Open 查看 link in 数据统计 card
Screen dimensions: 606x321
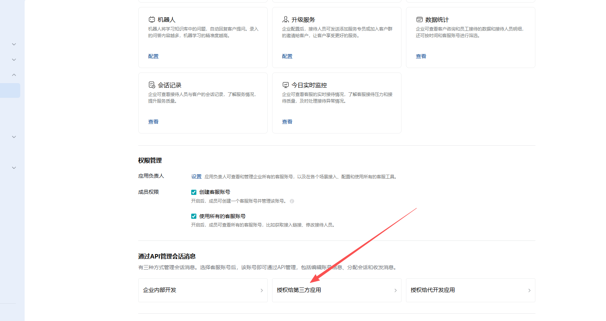tap(421, 56)
